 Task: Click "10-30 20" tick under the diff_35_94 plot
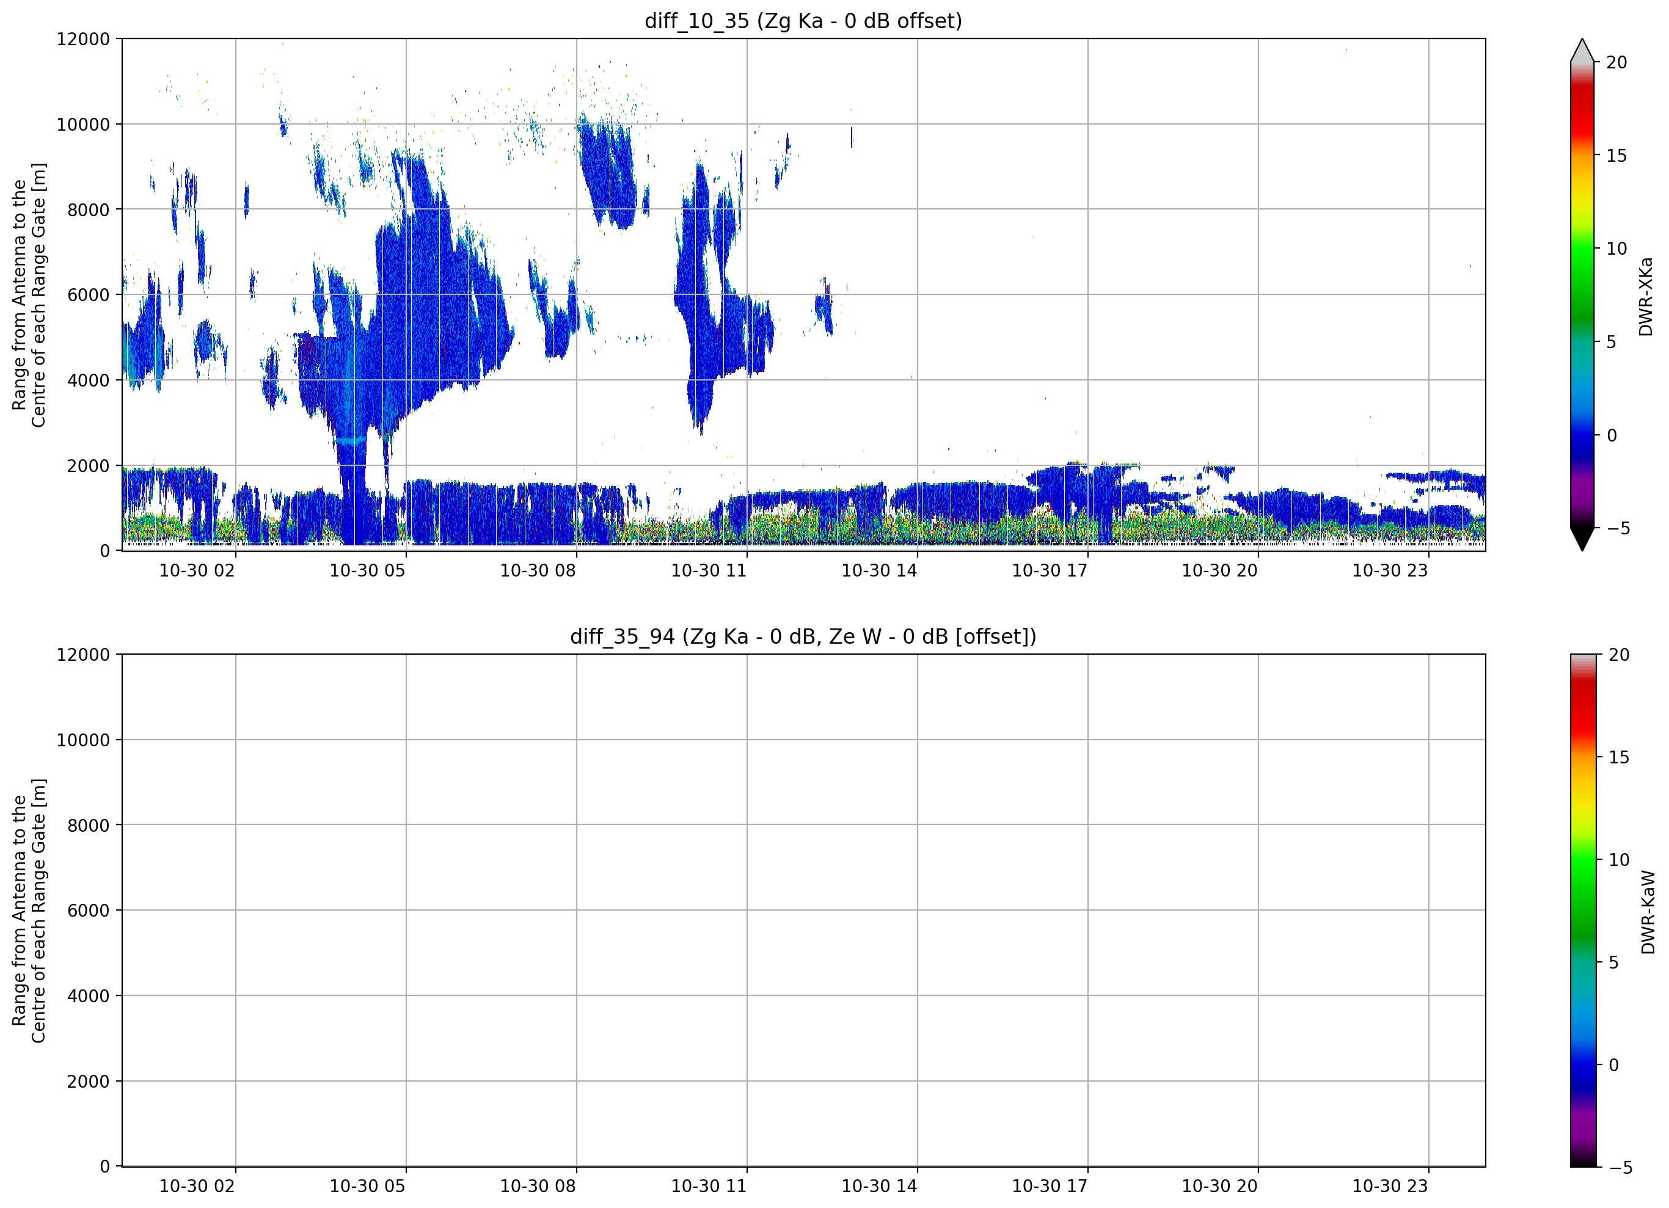click(x=1219, y=1187)
